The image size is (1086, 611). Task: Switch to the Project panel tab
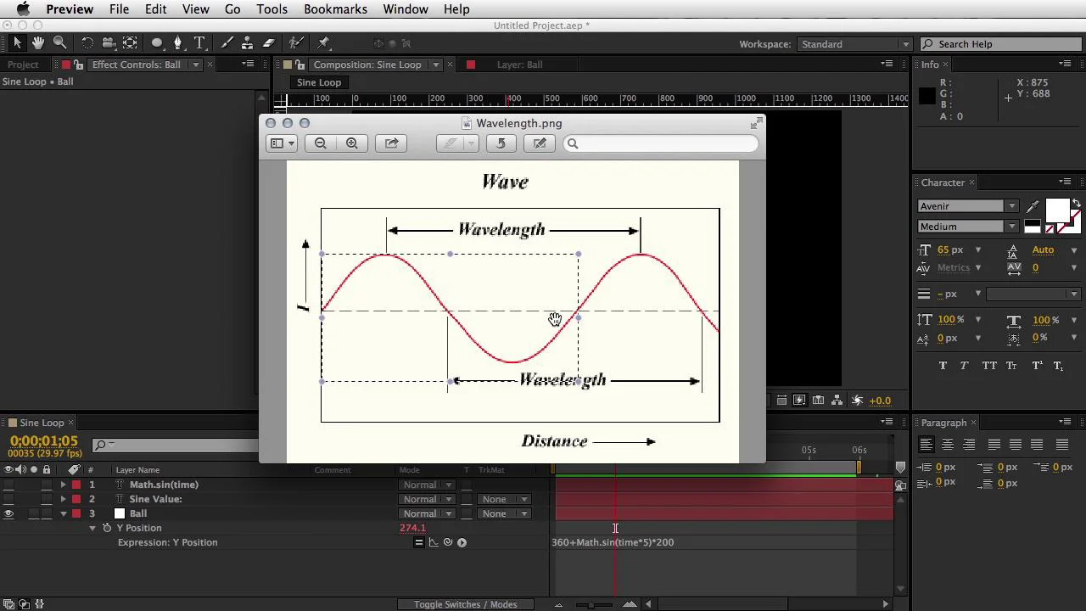(x=23, y=64)
